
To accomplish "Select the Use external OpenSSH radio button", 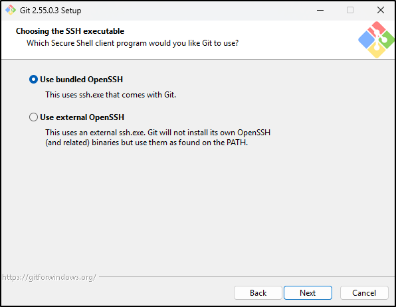I will coord(33,117).
